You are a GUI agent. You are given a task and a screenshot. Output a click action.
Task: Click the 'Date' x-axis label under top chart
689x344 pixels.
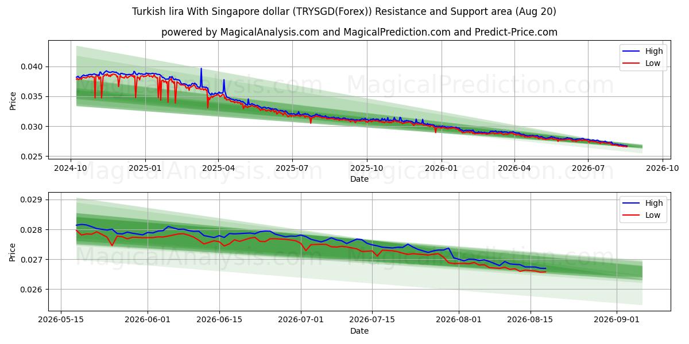pyautogui.click(x=359, y=179)
